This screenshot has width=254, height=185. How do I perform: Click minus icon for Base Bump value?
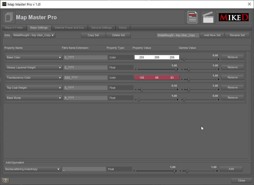(x=136, y=100)
